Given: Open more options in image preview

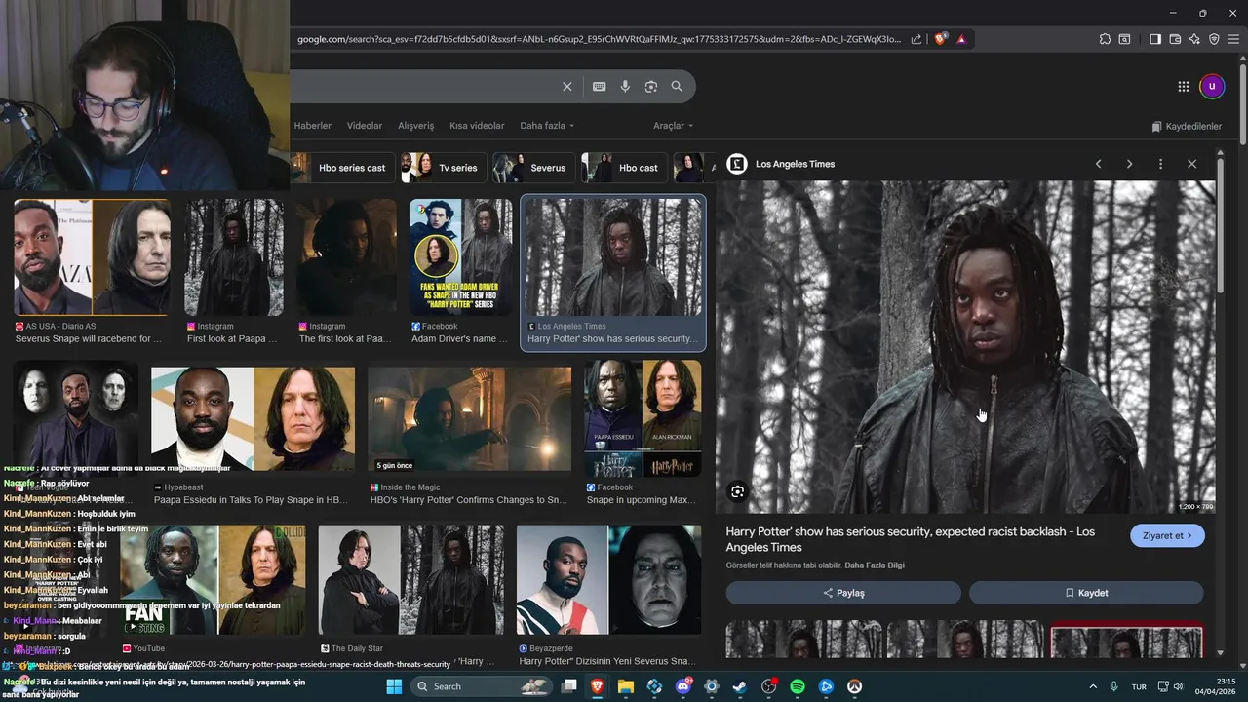Looking at the screenshot, I should 1160,164.
